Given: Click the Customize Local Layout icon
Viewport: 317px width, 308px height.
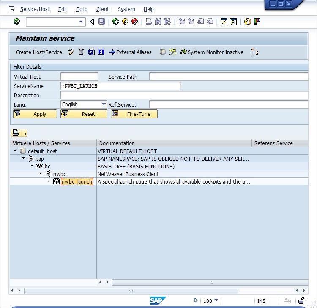Looking at the screenshot, I should click(257, 22).
